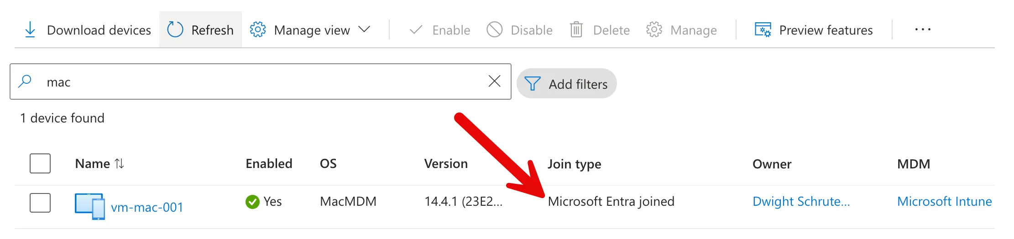Click the Manage view label
This screenshot has height=239, width=1014.
pos(312,30)
